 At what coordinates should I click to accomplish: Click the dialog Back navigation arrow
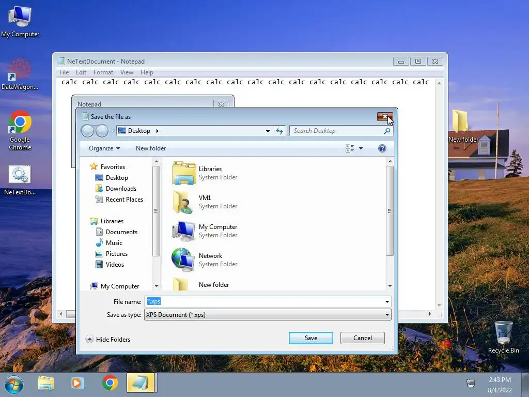tap(87, 131)
